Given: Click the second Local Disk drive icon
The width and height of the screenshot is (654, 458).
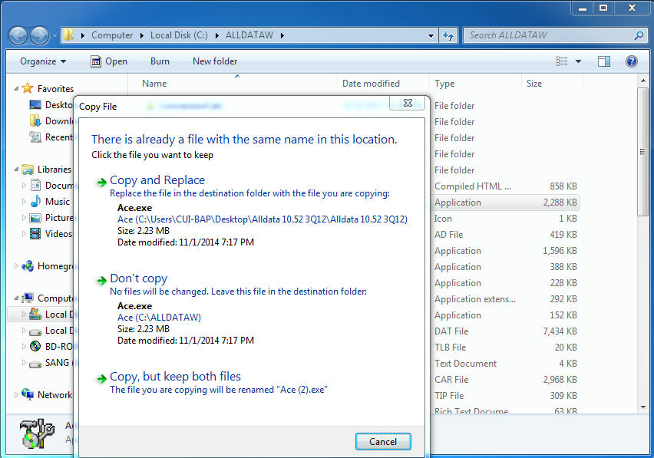Looking at the screenshot, I should pos(35,331).
